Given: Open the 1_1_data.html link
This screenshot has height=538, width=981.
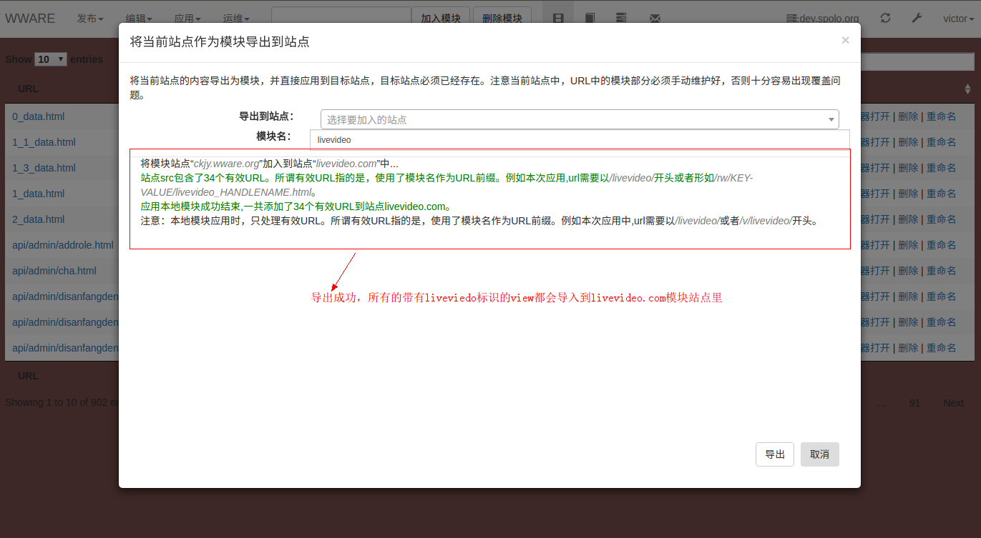Looking at the screenshot, I should [44, 142].
